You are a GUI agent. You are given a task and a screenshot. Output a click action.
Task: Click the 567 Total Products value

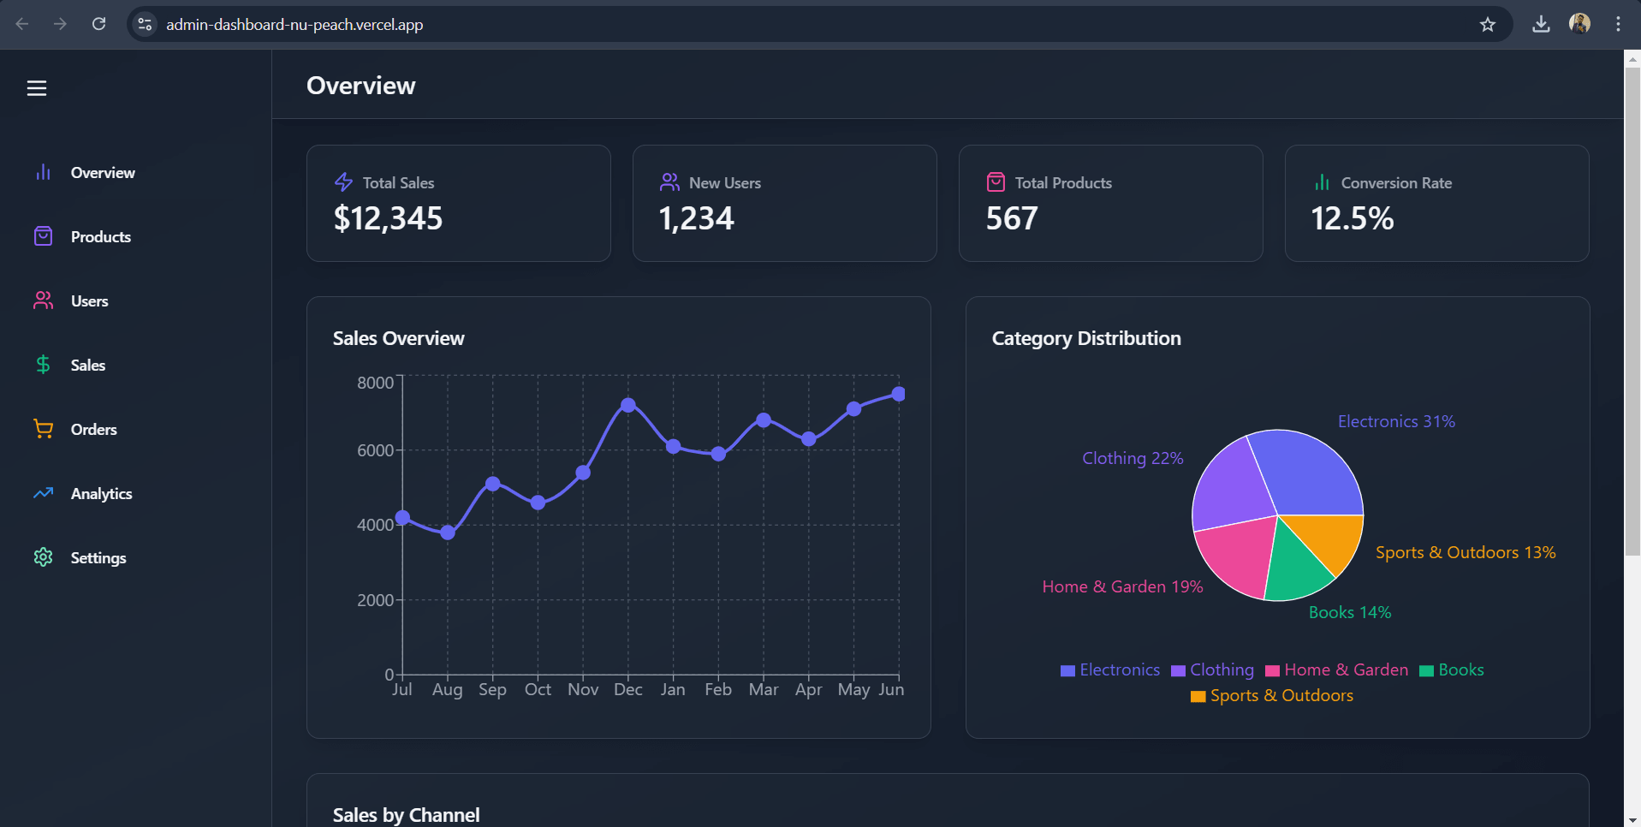tap(1012, 218)
